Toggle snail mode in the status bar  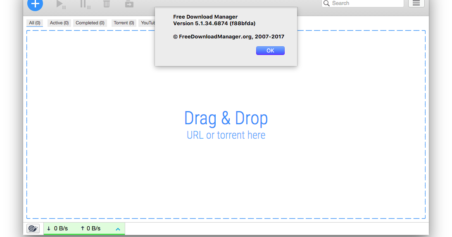(33, 229)
